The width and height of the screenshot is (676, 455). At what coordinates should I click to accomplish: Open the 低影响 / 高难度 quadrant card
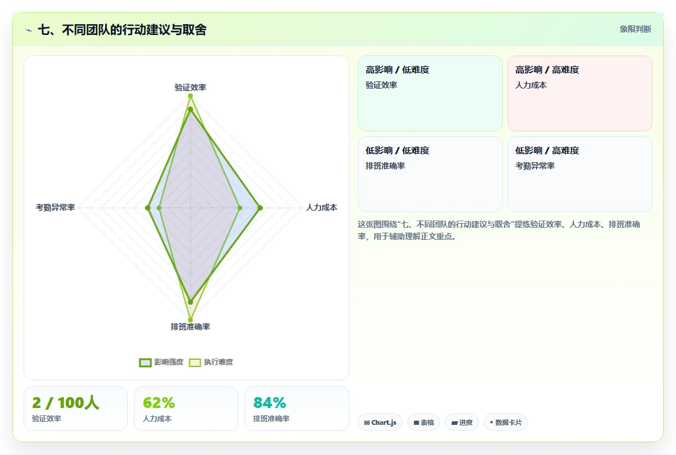(580, 174)
